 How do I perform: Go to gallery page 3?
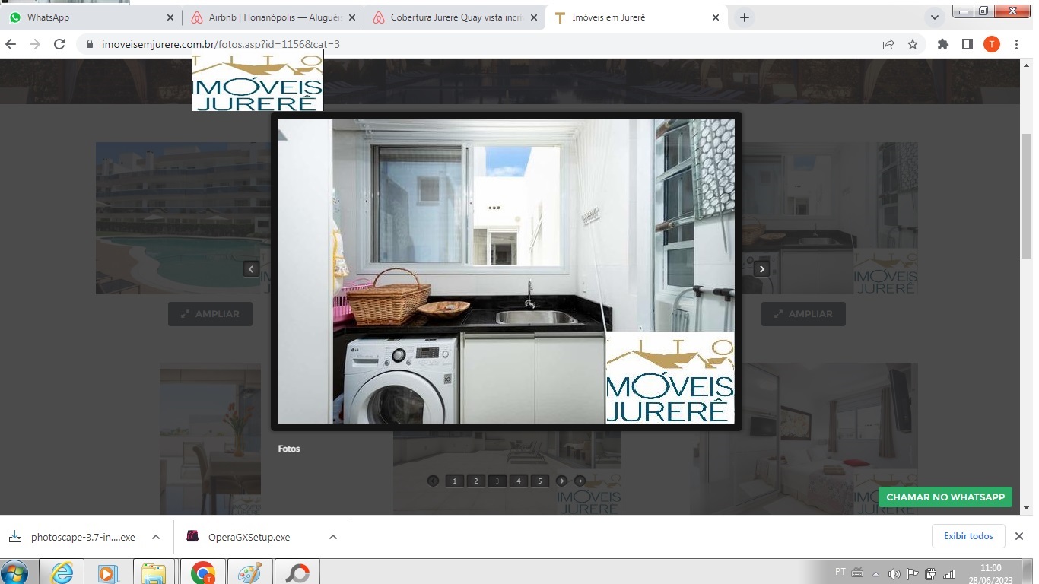click(497, 481)
